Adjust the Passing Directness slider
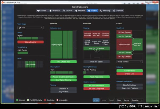This screenshot has width=160, height=109. 94,72
